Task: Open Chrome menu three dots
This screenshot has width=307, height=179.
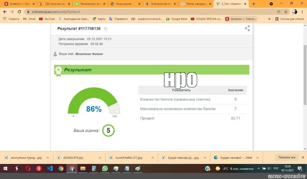Action: pos(303,12)
